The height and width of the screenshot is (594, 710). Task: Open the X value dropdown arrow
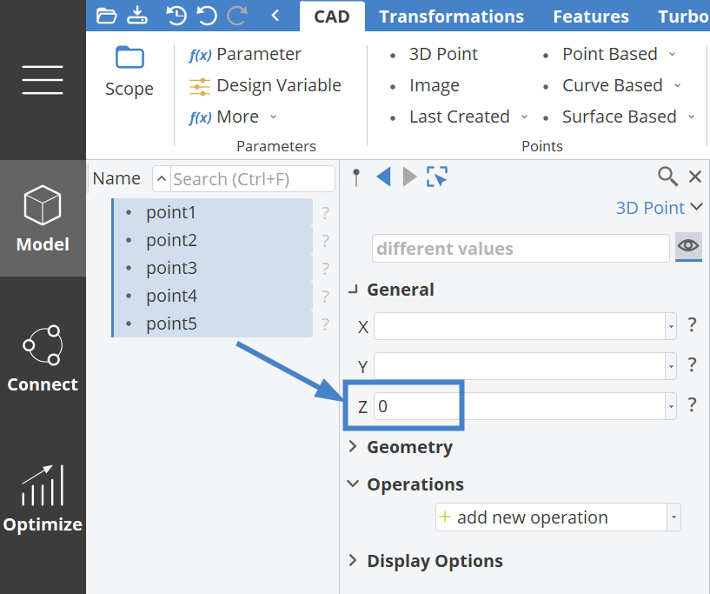(x=671, y=326)
